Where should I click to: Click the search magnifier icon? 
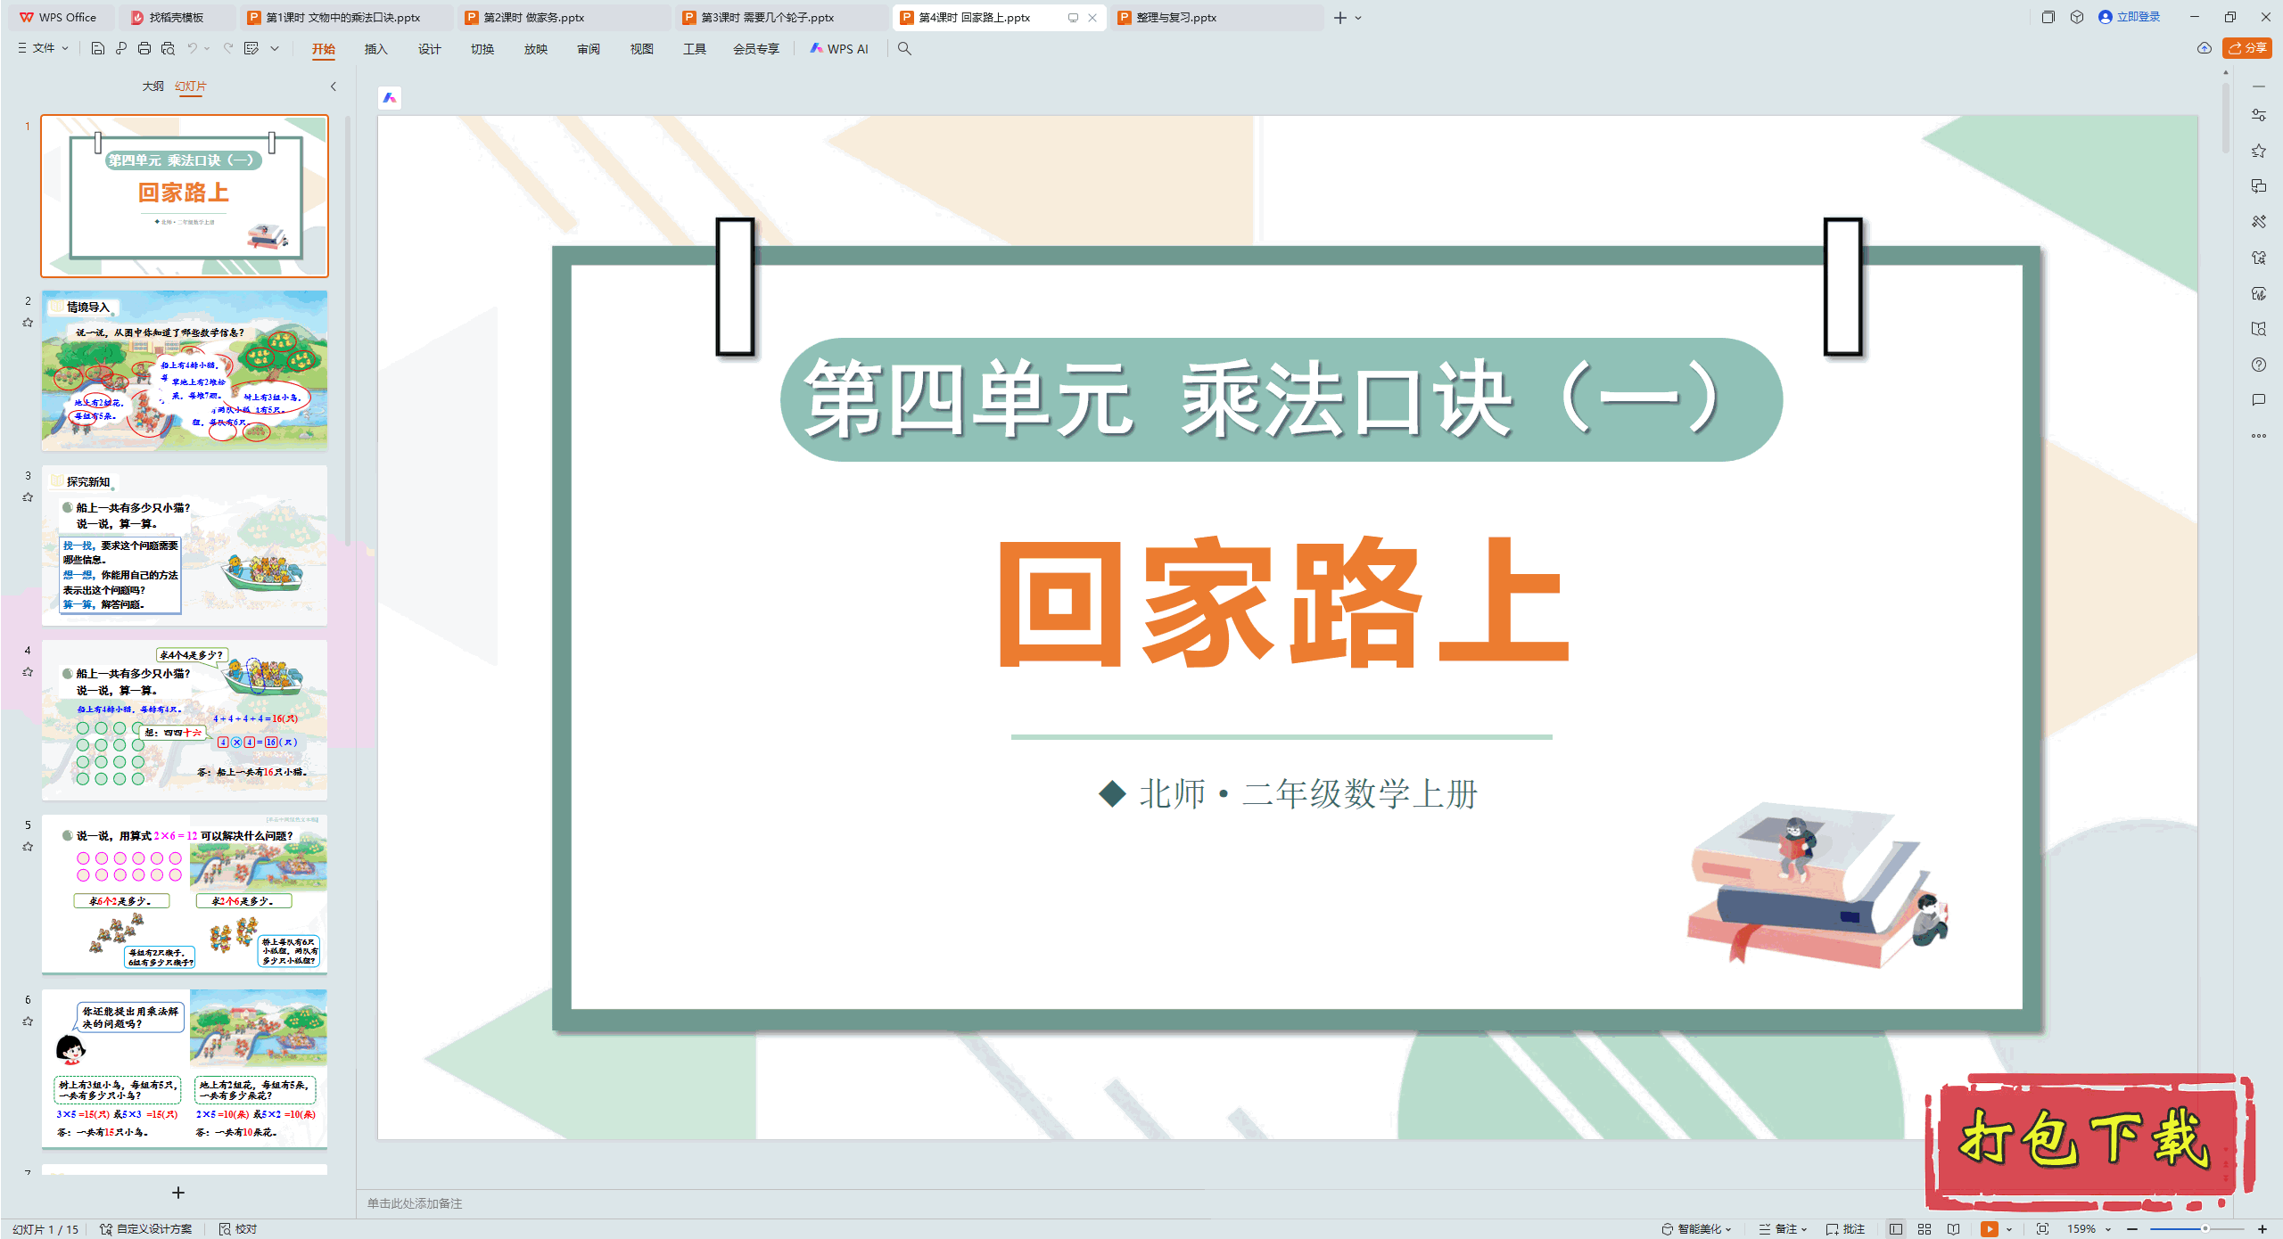[x=904, y=48]
